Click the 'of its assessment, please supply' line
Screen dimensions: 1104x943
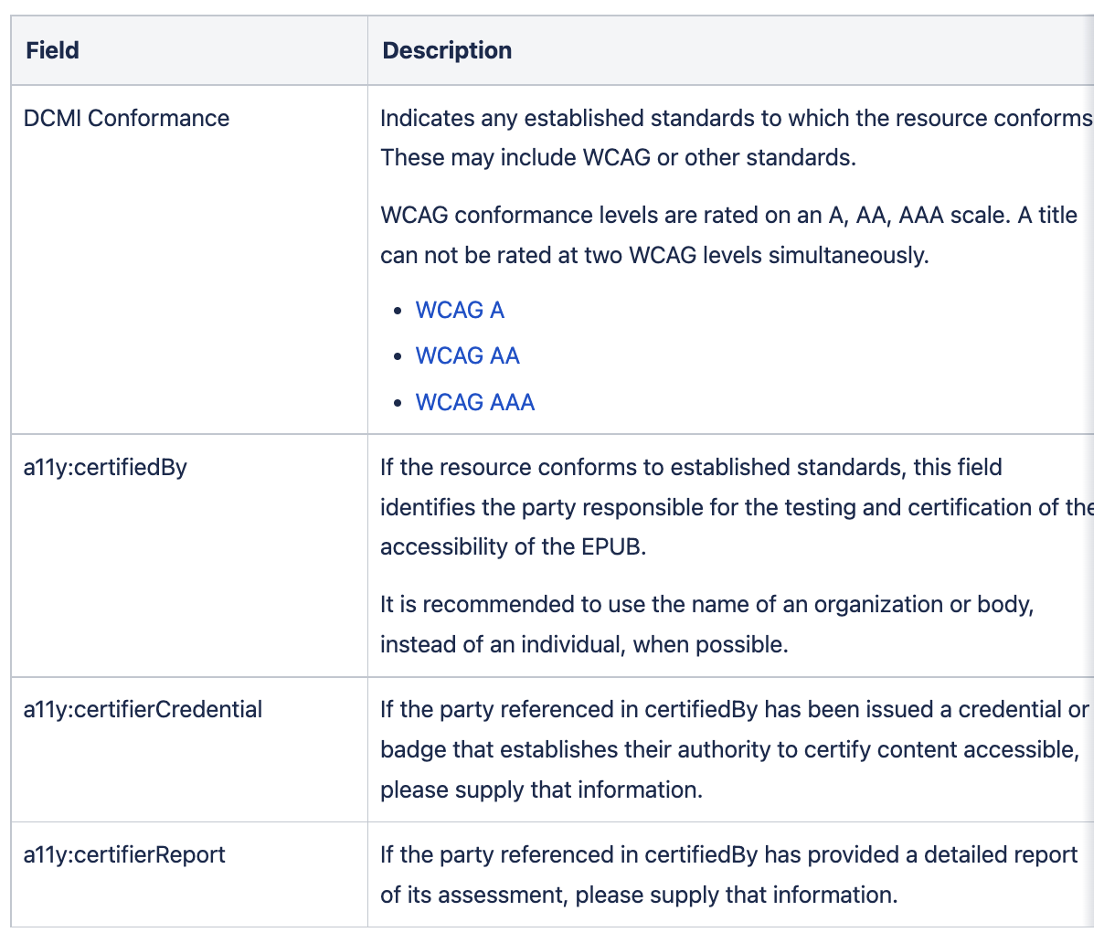coord(639,895)
